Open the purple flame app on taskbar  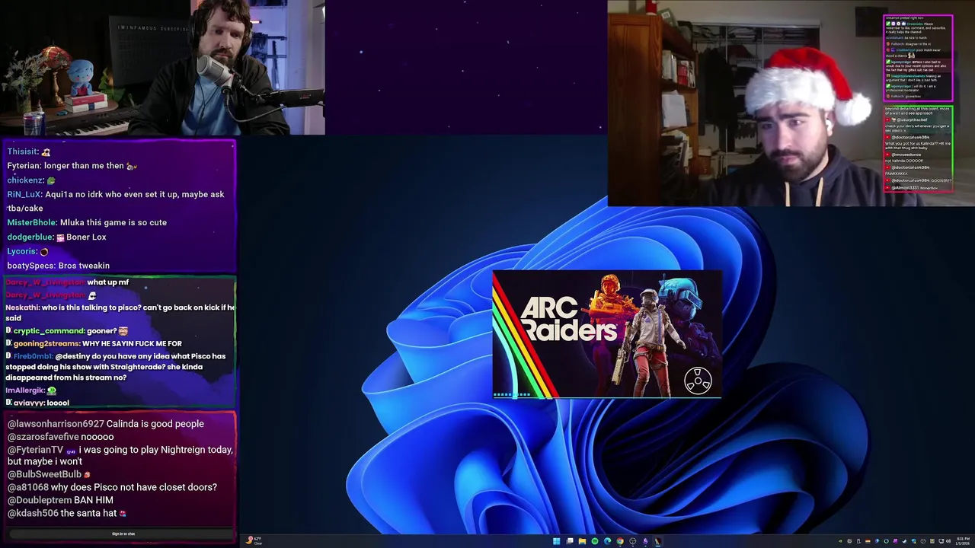(645, 541)
